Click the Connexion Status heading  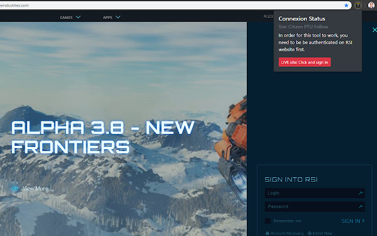pos(302,18)
